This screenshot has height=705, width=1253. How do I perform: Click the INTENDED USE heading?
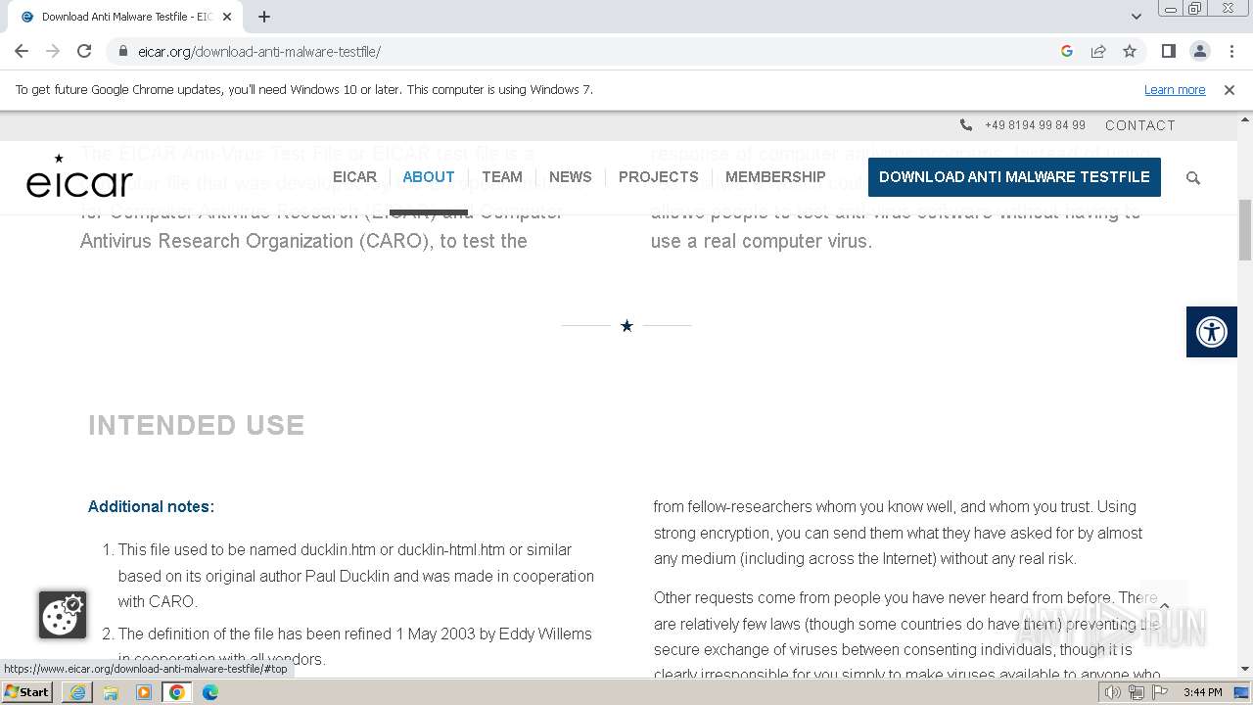tap(197, 425)
